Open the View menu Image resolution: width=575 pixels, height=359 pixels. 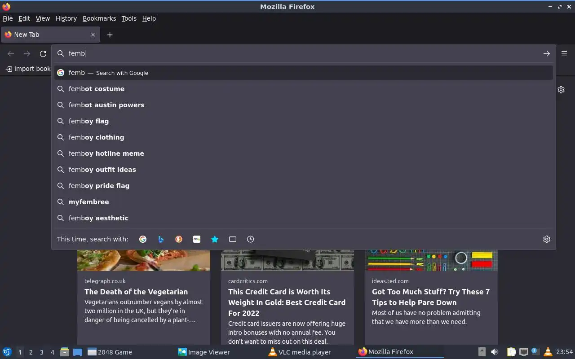(43, 18)
